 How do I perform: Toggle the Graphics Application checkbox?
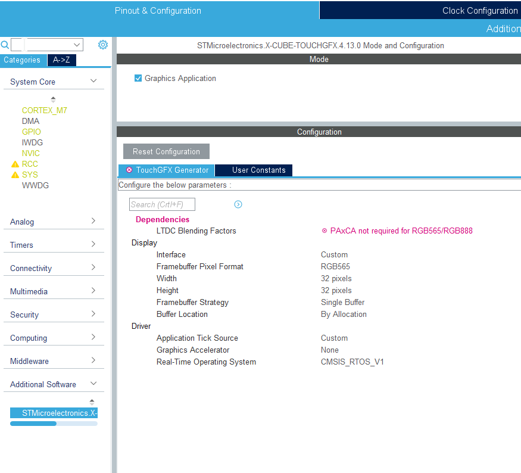click(138, 78)
